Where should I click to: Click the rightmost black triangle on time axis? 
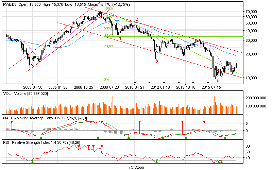[208, 82]
